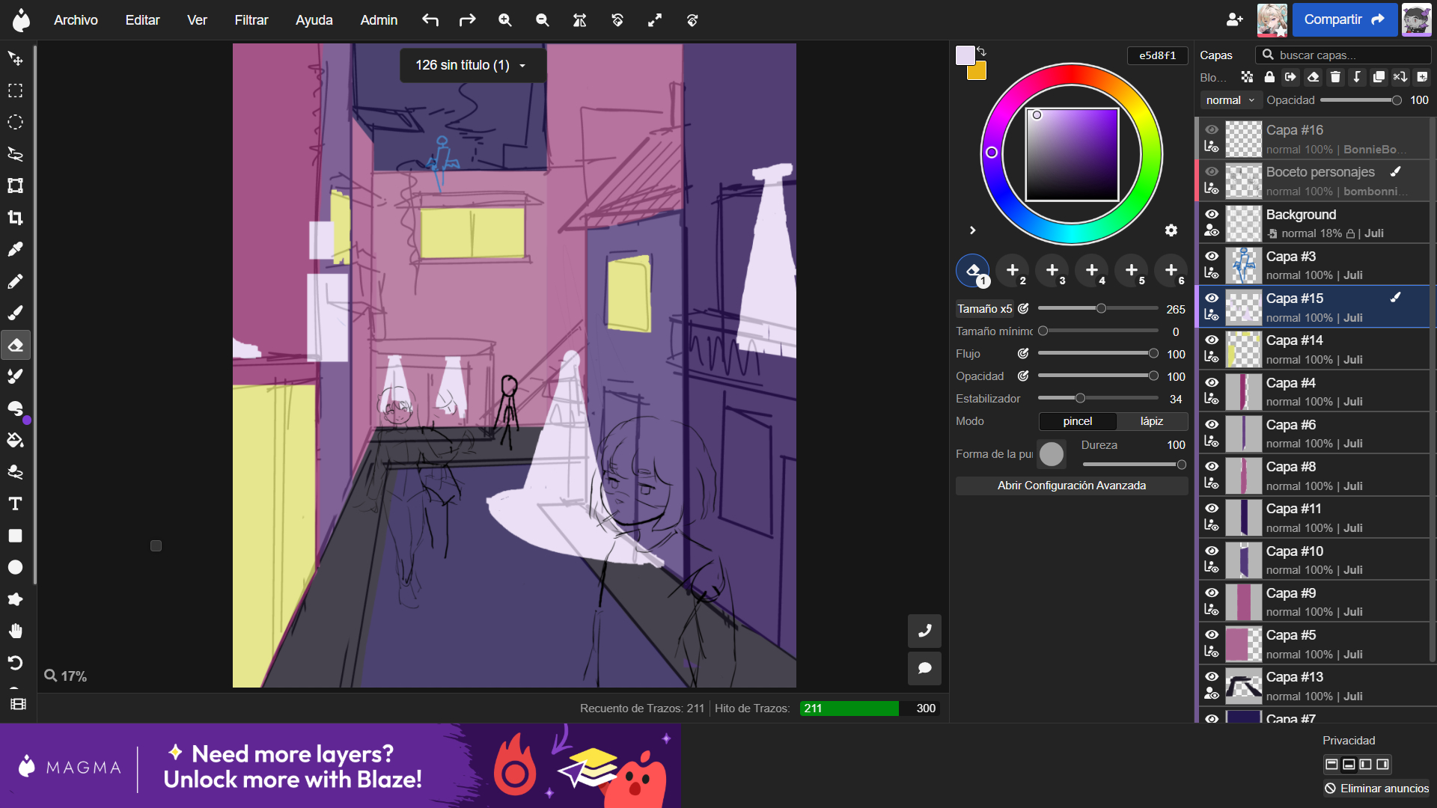The width and height of the screenshot is (1437, 808).
Task: Open the Archivo menu
Action: click(x=76, y=20)
